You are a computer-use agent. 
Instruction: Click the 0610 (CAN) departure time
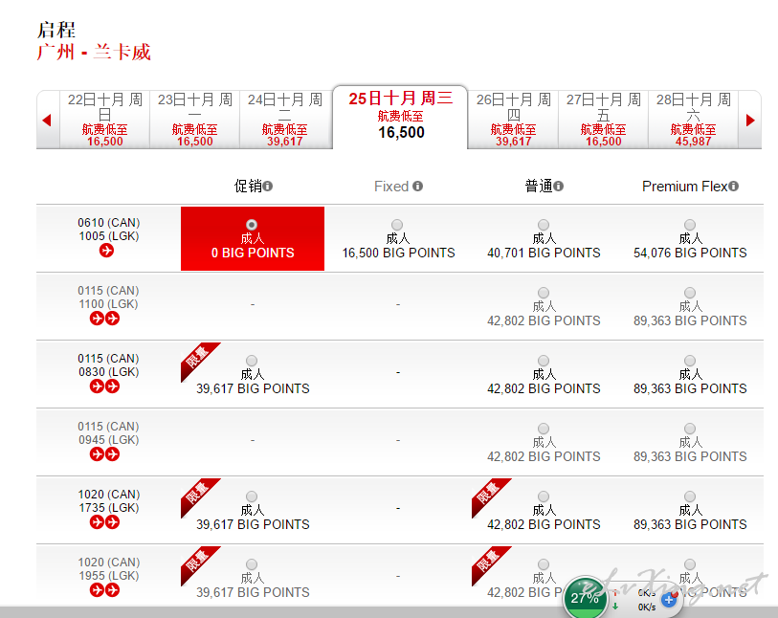click(x=109, y=223)
